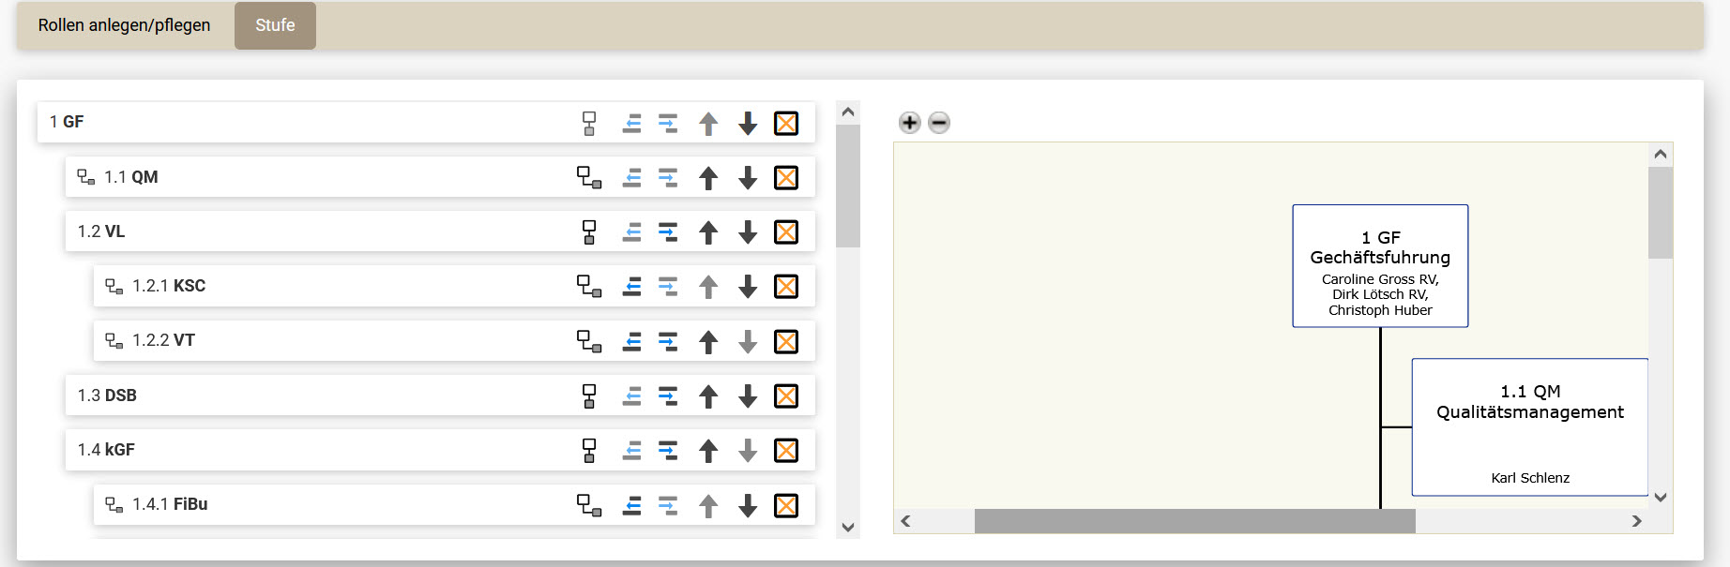Image resolution: width=1730 pixels, height=567 pixels.
Task: Switch to the Stufe tab
Action: (275, 25)
